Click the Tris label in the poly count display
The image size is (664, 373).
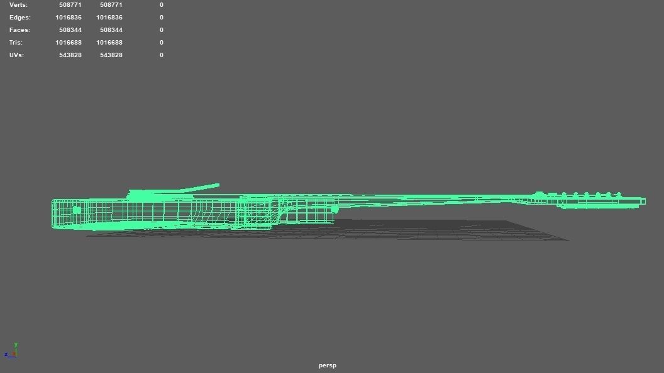(x=16, y=42)
